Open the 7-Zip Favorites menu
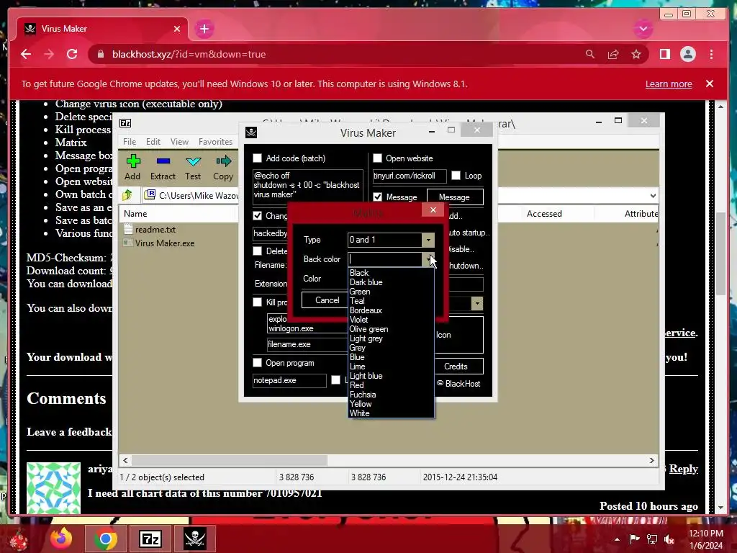The width and height of the screenshot is (737, 553). (x=215, y=142)
